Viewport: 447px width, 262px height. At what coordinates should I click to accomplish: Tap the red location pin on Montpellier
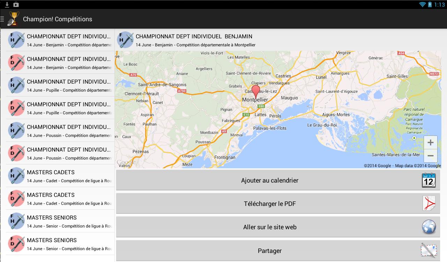256,92
